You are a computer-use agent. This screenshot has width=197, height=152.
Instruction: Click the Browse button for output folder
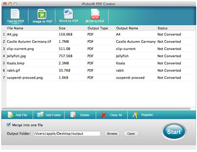112,134
